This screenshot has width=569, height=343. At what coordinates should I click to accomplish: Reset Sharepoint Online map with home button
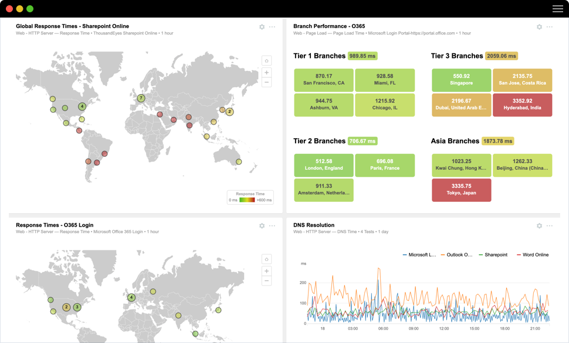pyautogui.click(x=266, y=61)
